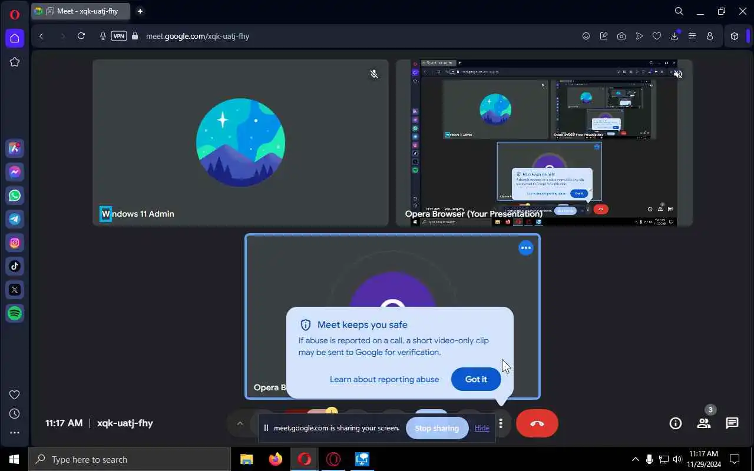This screenshot has height=471, width=754.
Task: Click the Windows Start button
Action: coord(14,459)
